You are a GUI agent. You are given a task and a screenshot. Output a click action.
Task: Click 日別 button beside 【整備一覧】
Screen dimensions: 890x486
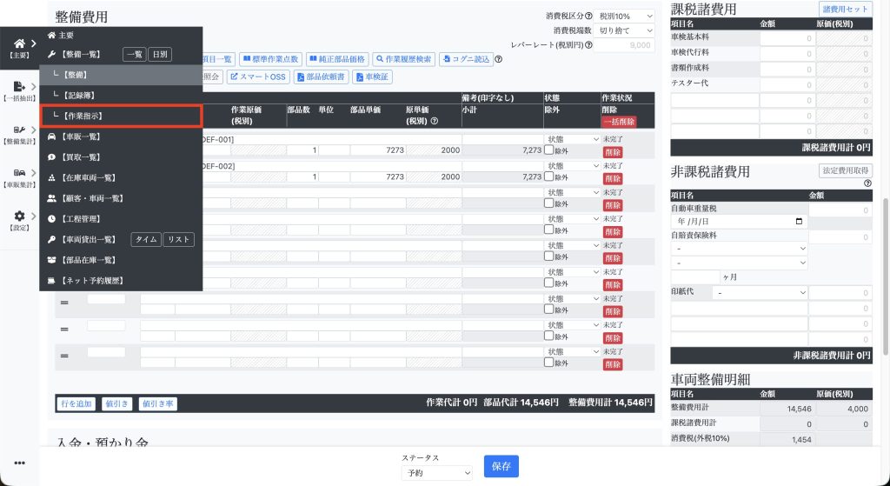tap(160, 55)
